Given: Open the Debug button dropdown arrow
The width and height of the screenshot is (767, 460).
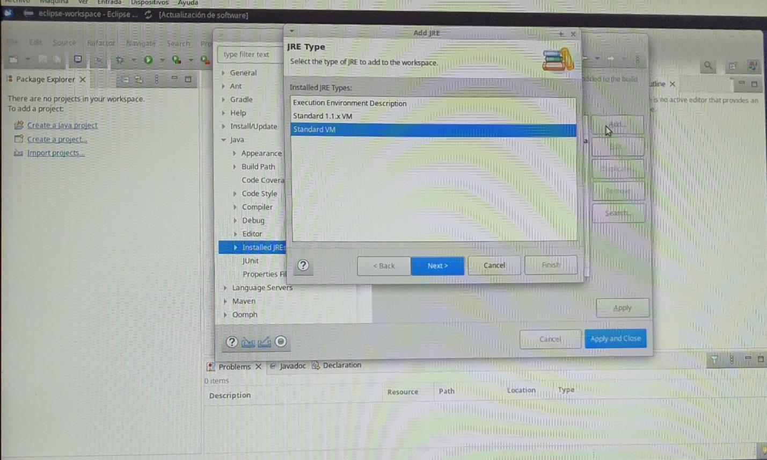Looking at the screenshot, I should [x=134, y=60].
